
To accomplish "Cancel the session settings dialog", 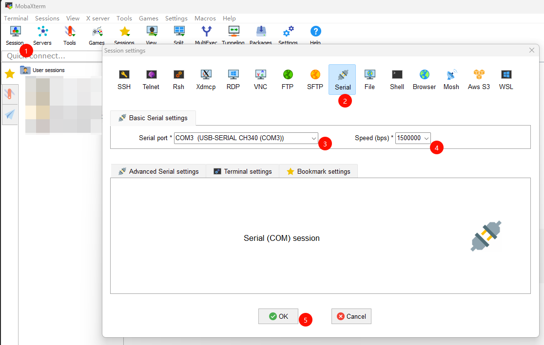I will coord(351,316).
